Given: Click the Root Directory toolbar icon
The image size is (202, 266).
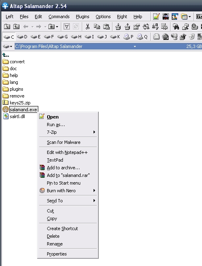Looking at the screenshot, I should pos(7,27).
